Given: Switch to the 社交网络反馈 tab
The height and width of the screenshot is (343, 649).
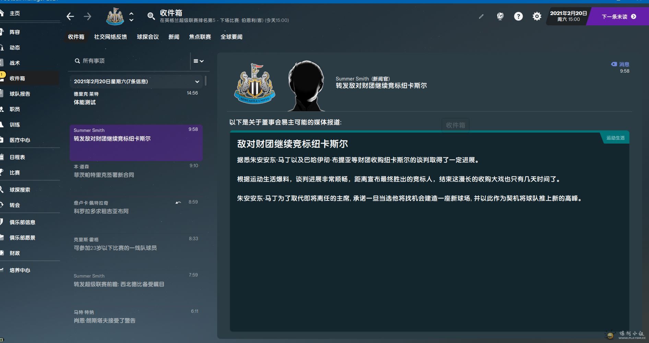Looking at the screenshot, I should pyautogui.click(x=110, y=37).
